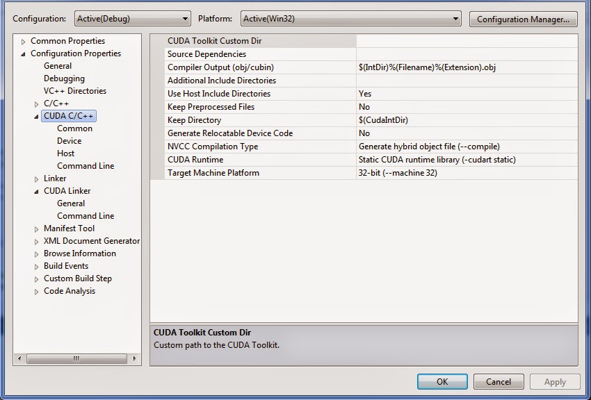Select General under Configuration Properties
Image resolution: width=591 pixels, height=400 pixels.
coord(57,66)
